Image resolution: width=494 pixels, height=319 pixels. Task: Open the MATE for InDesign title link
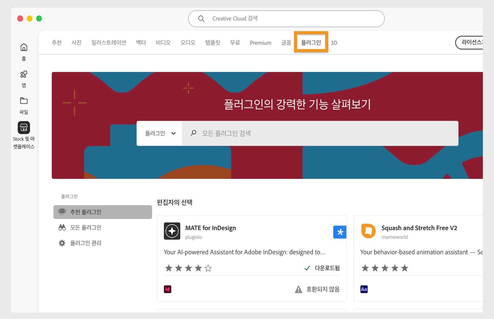point(211,228)
